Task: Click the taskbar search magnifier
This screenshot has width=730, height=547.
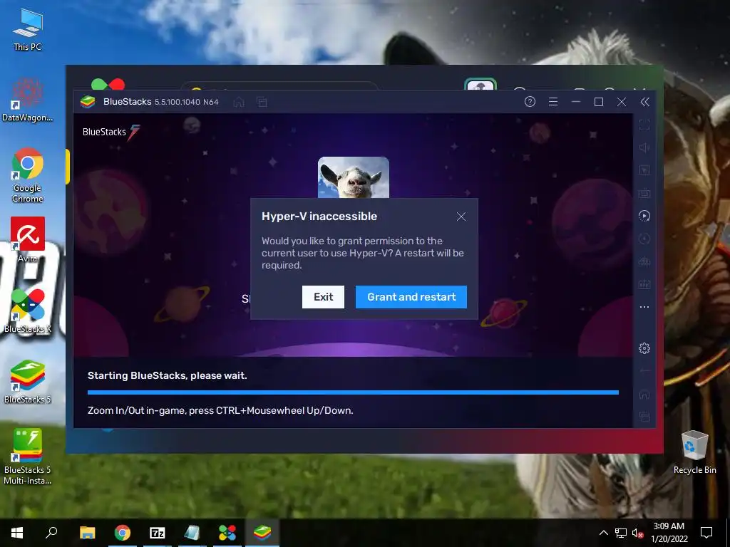Action: 51,533
